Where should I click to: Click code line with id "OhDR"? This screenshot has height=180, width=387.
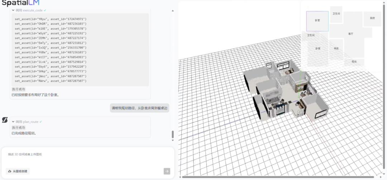pos(51,24)
